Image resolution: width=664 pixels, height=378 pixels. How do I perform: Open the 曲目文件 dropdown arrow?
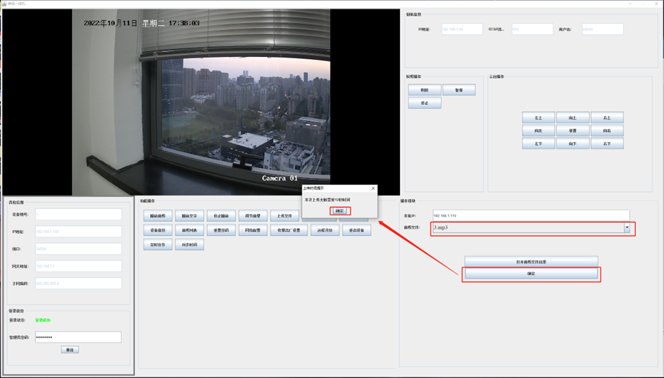pyautogui.click(x=626, y=228)
